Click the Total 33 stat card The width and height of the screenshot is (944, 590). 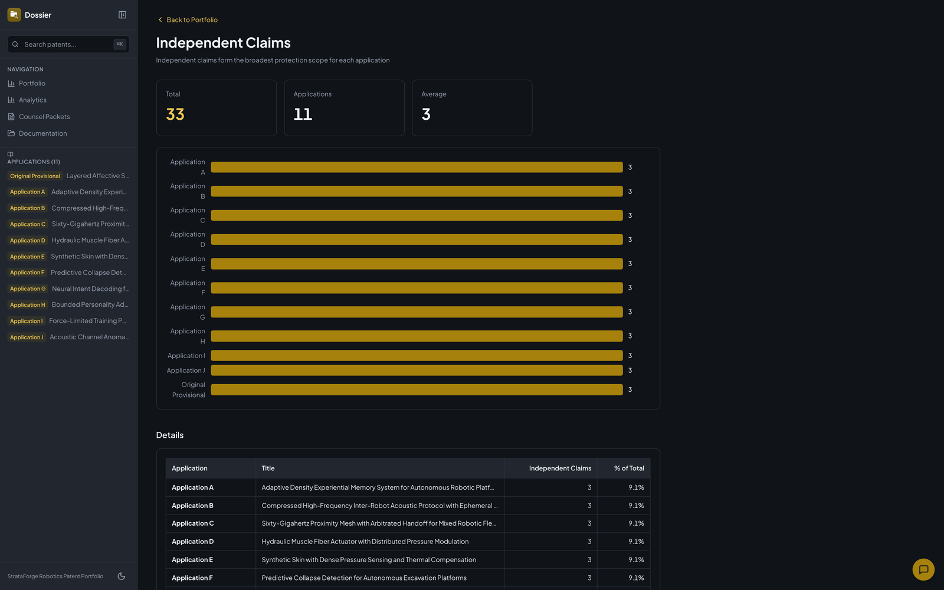click(x=217, y=108)
